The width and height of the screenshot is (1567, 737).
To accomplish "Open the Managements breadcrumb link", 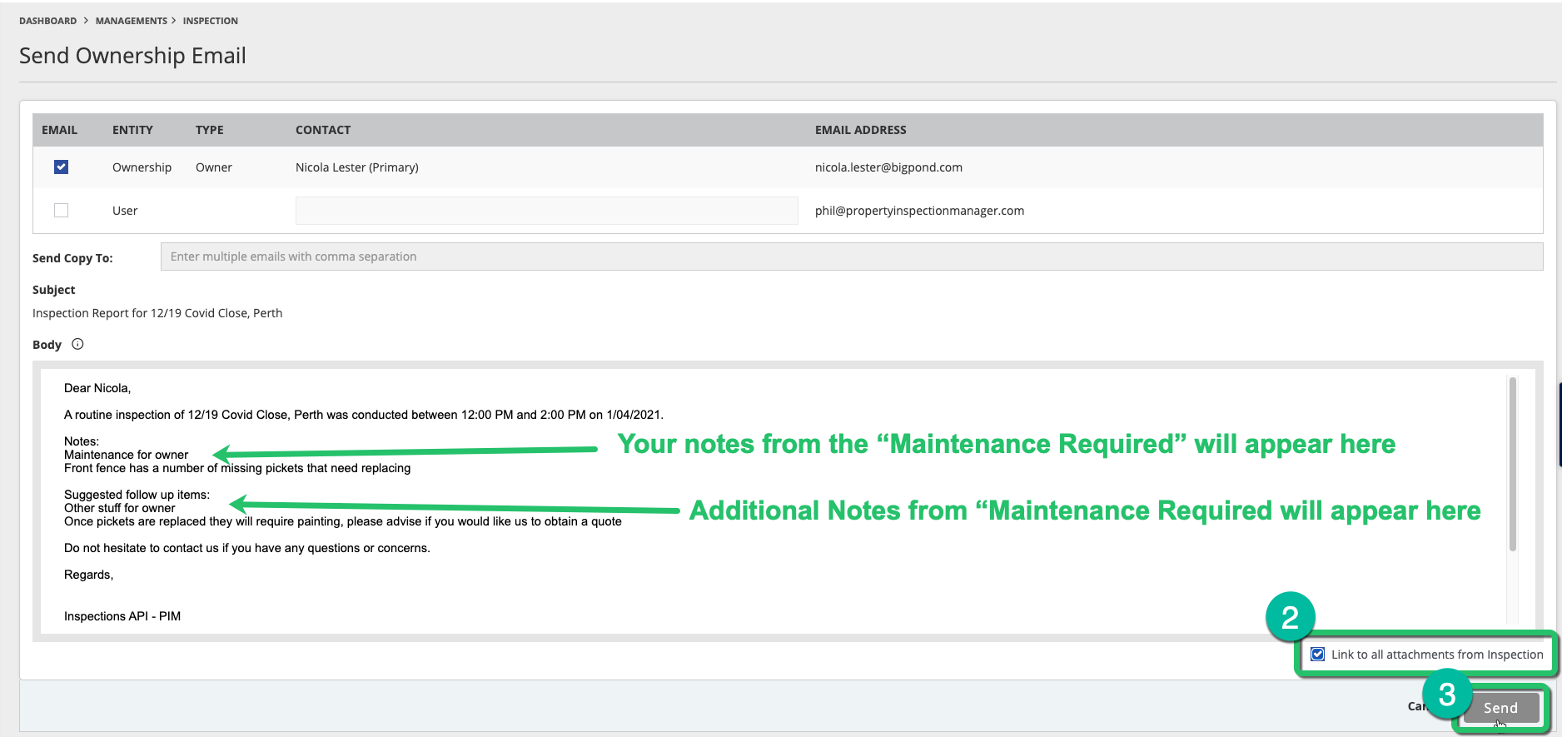I will pos(131,21).
